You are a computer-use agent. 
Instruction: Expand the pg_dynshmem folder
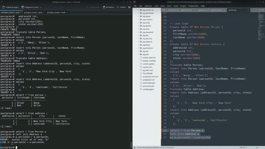[x=138, y=13]
